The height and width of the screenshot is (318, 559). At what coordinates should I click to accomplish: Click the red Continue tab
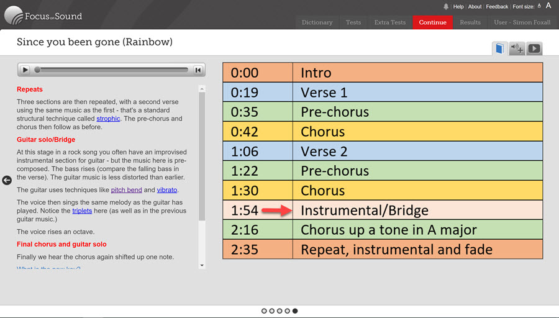tap(432, 22)
